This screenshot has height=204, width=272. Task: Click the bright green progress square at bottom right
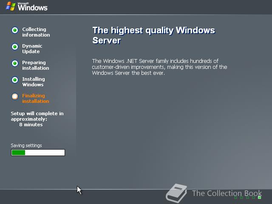coord(260,197)
